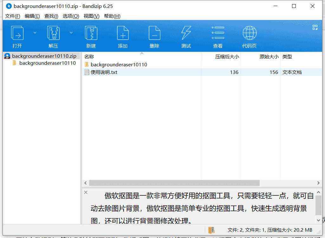Select backgrounderaser10110 folder in the left tree
The width and height of the screenshot is (325, 238).
(48, 63)
